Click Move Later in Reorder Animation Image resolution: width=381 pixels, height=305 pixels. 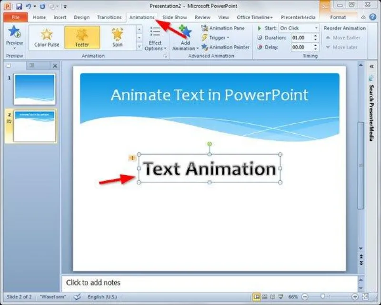coord(341,47)
